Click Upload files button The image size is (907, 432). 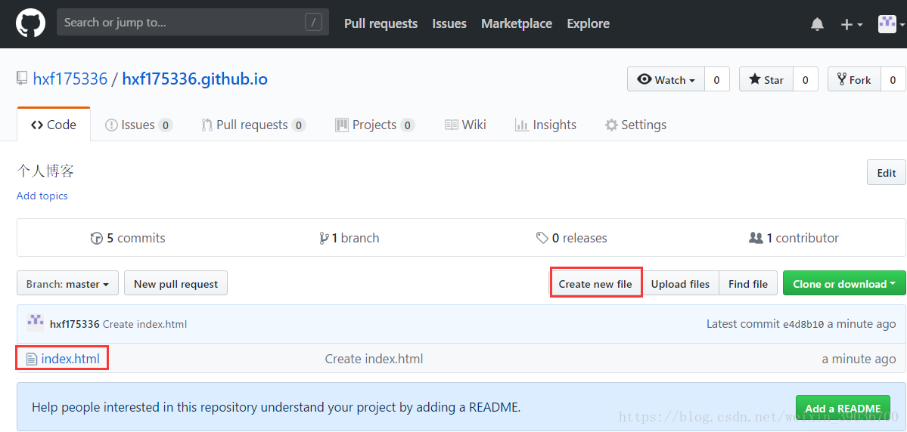[680, 283]
